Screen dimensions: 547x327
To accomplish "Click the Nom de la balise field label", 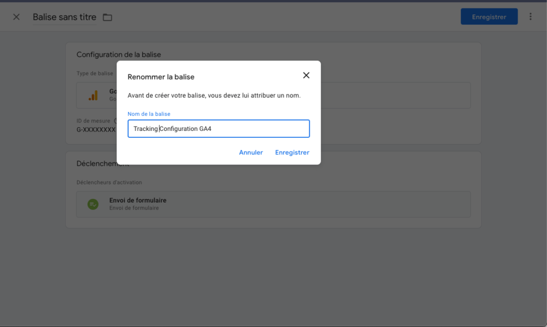I will (149, 114).
